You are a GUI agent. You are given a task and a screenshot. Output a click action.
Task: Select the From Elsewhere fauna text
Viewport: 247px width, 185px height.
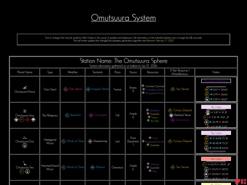click(133, 140)
